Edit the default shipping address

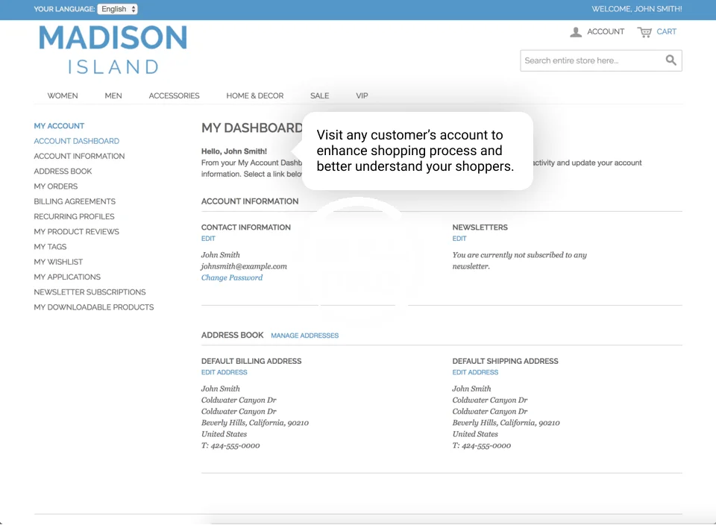point(475,372)
